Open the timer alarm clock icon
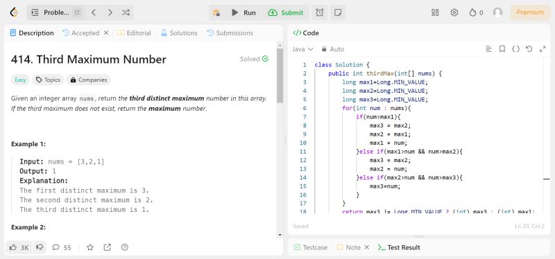This screenshot has width=555, height=259. click(320, 12)
